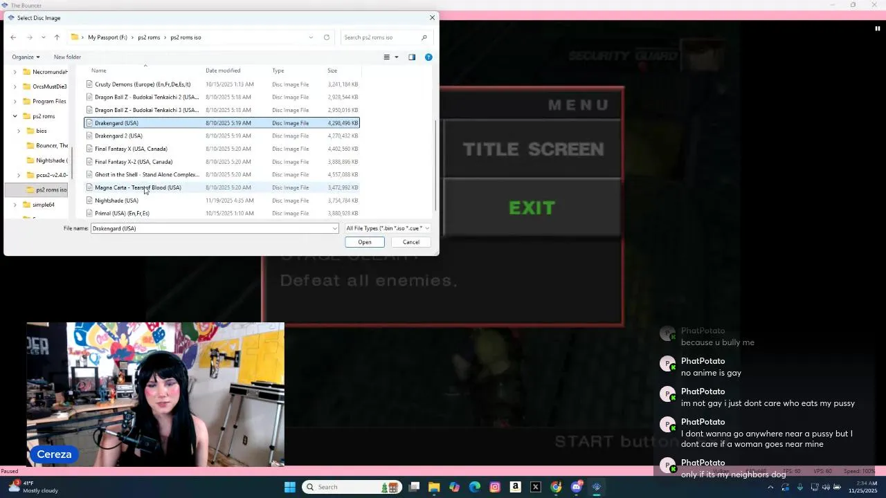
Task: Open Microsoft Edge from the taskbar
Action: (x=475, y=487)
